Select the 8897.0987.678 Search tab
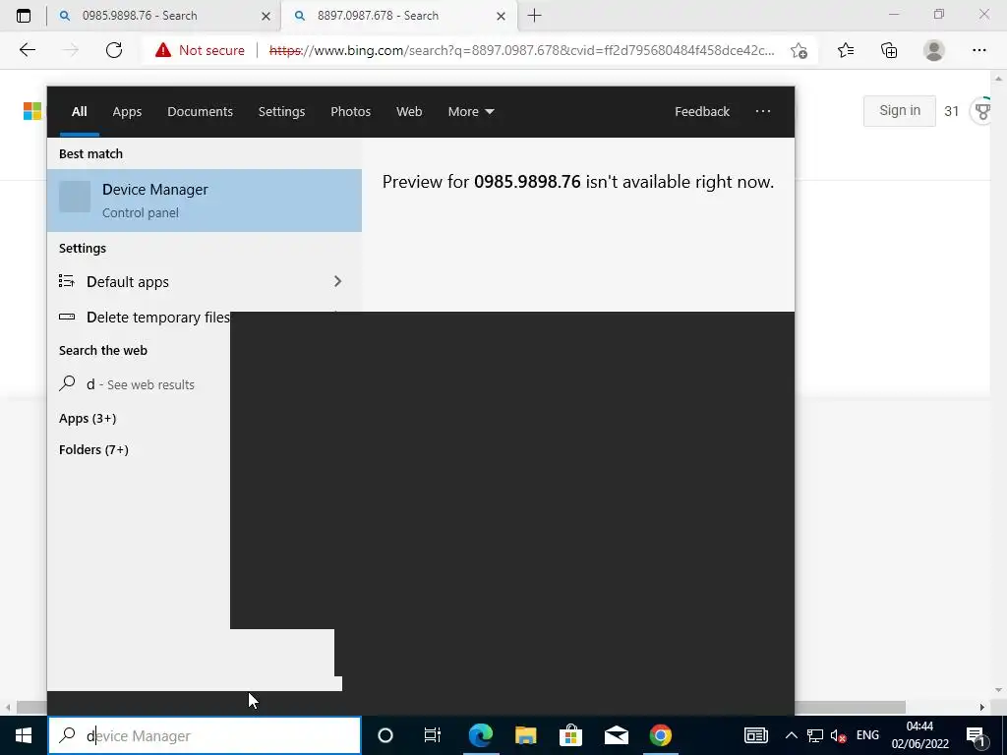 click(x=399, y=16)
